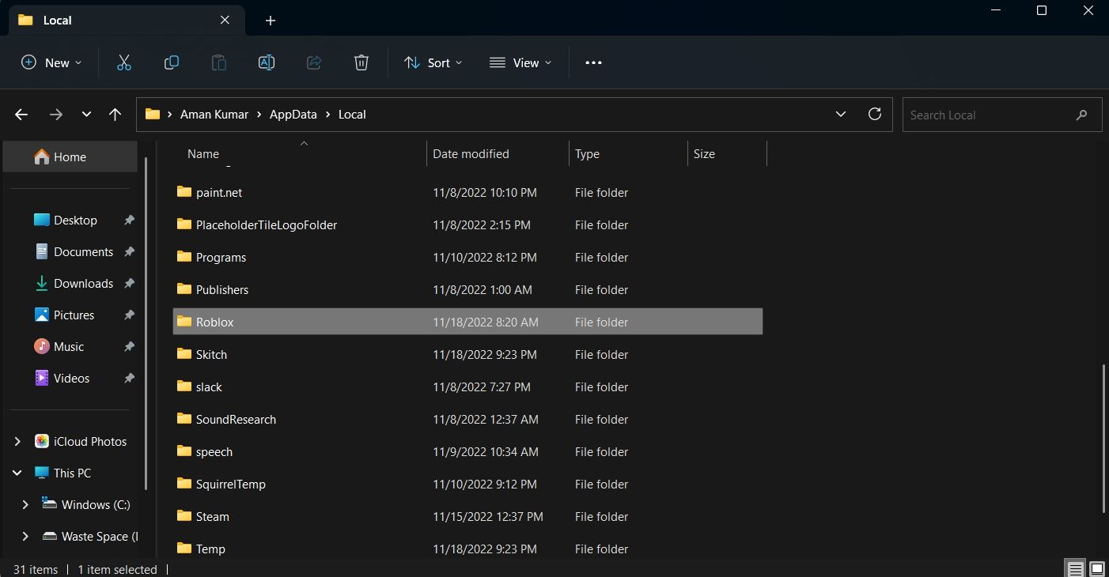Delete the selected Roblox folder via trash icon
The height and width of the screenshot is (577, 1109).
(x=361, y=62)
